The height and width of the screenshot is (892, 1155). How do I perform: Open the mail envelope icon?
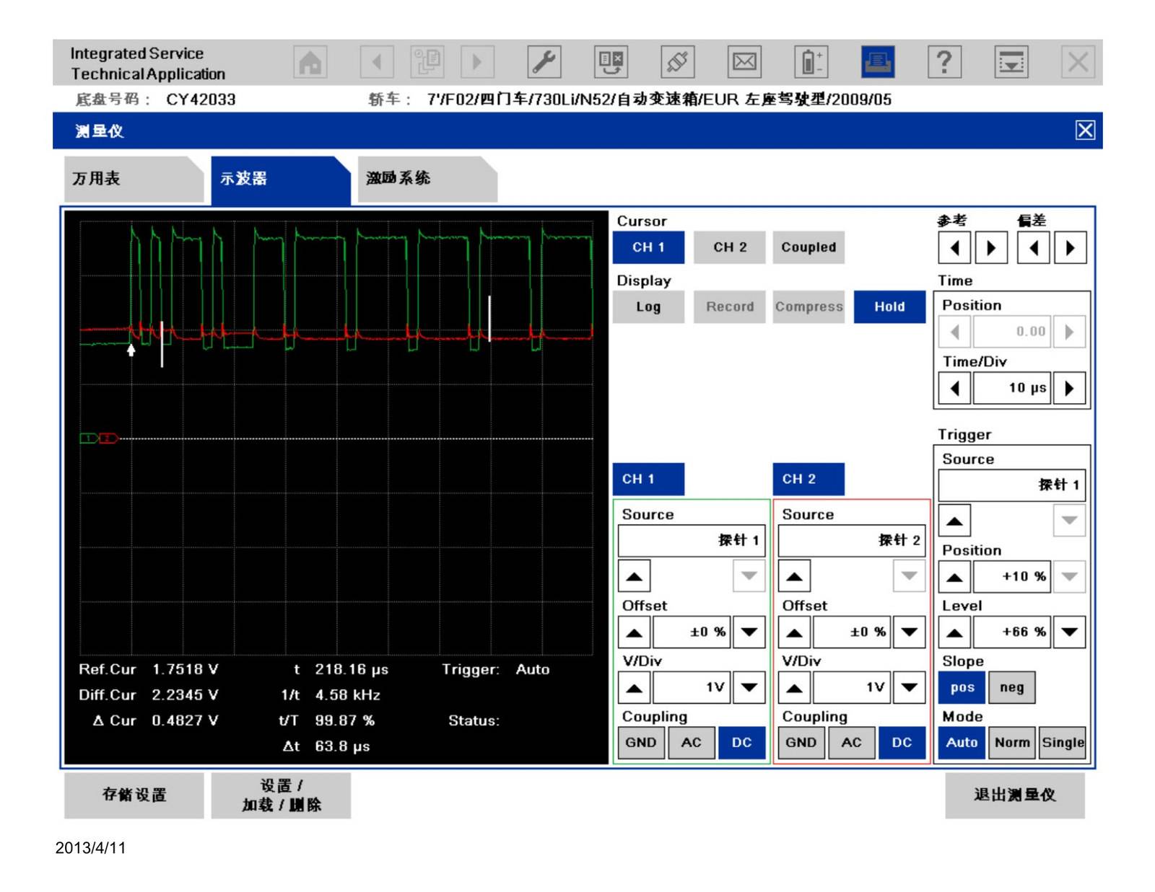tap(744, 62)
